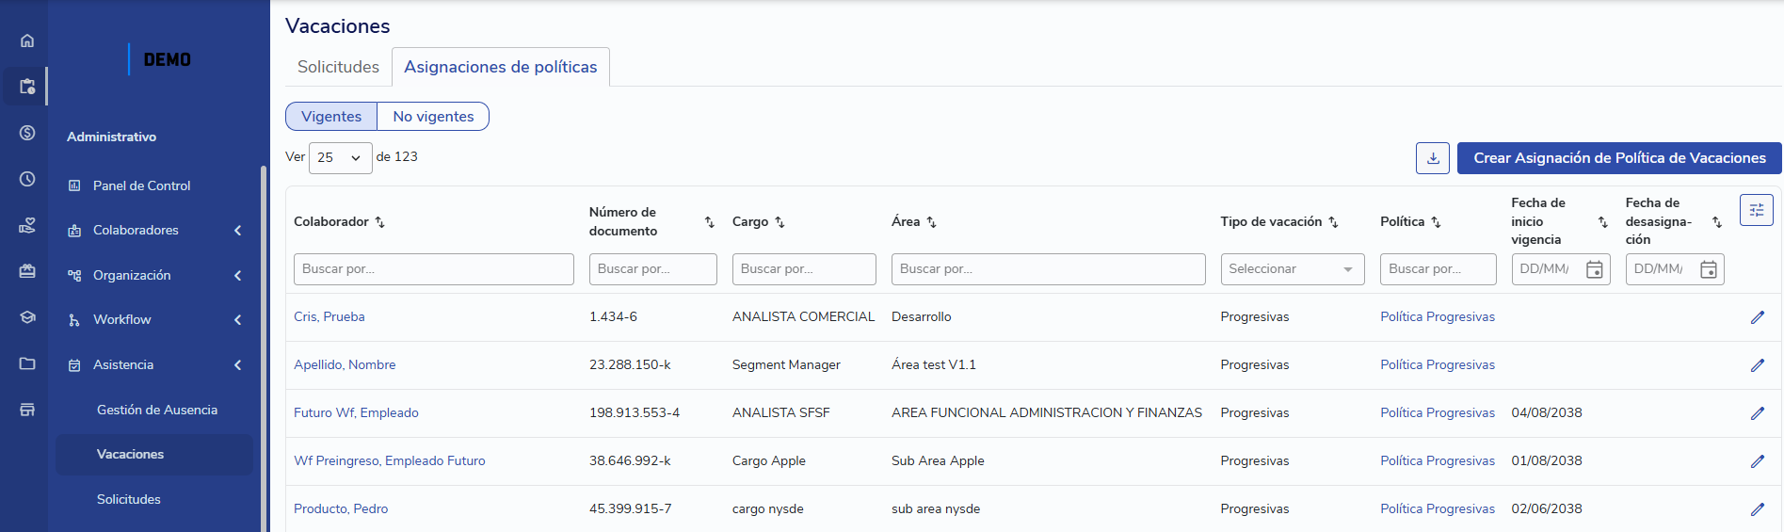Click edit pencil for Cris, Prueba row
The height and width of the screenshot is (532, 1784).
click(x=1757, y=317)
